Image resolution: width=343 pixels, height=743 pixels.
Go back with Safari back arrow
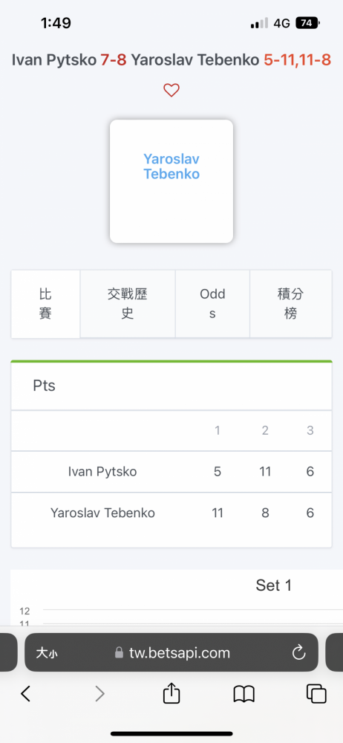click(25, 694)
